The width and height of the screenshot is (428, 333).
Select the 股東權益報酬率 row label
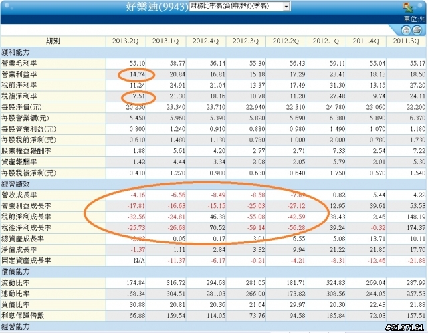(26, 151)
